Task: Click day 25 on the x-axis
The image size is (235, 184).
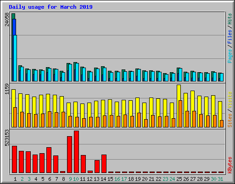Action: (179, 179)
